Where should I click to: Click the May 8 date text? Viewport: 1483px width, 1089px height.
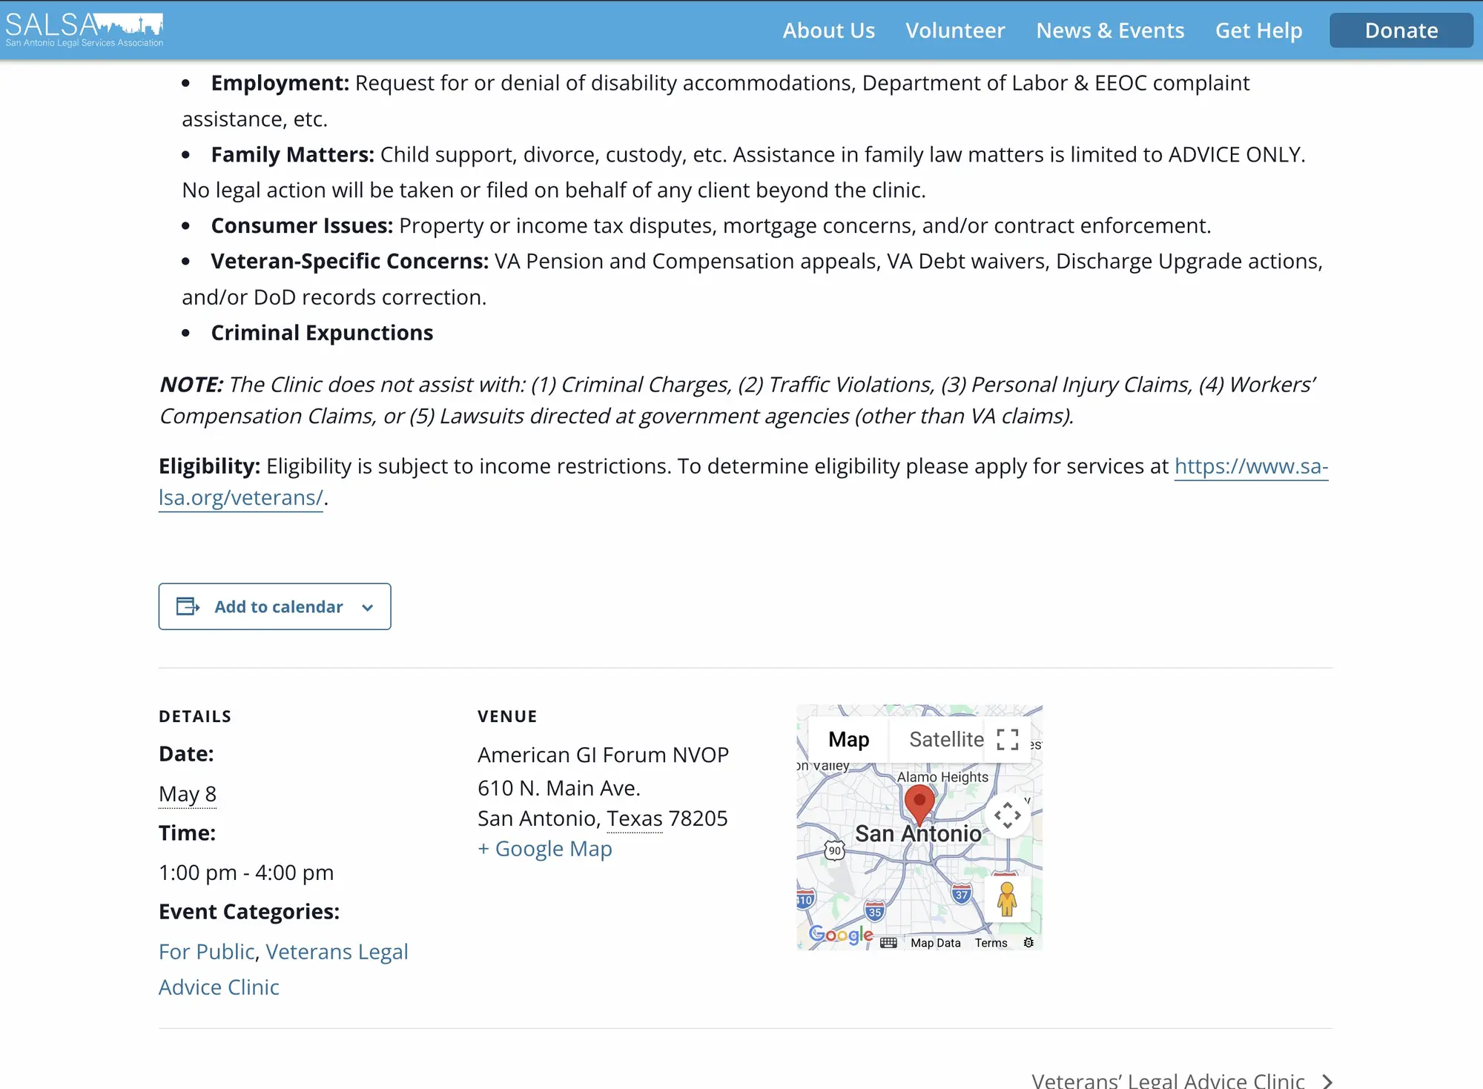tap(188, 794)
